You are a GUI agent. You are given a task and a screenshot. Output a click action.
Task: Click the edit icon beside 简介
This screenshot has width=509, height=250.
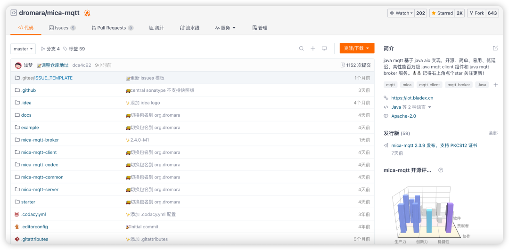click(495, 48)
